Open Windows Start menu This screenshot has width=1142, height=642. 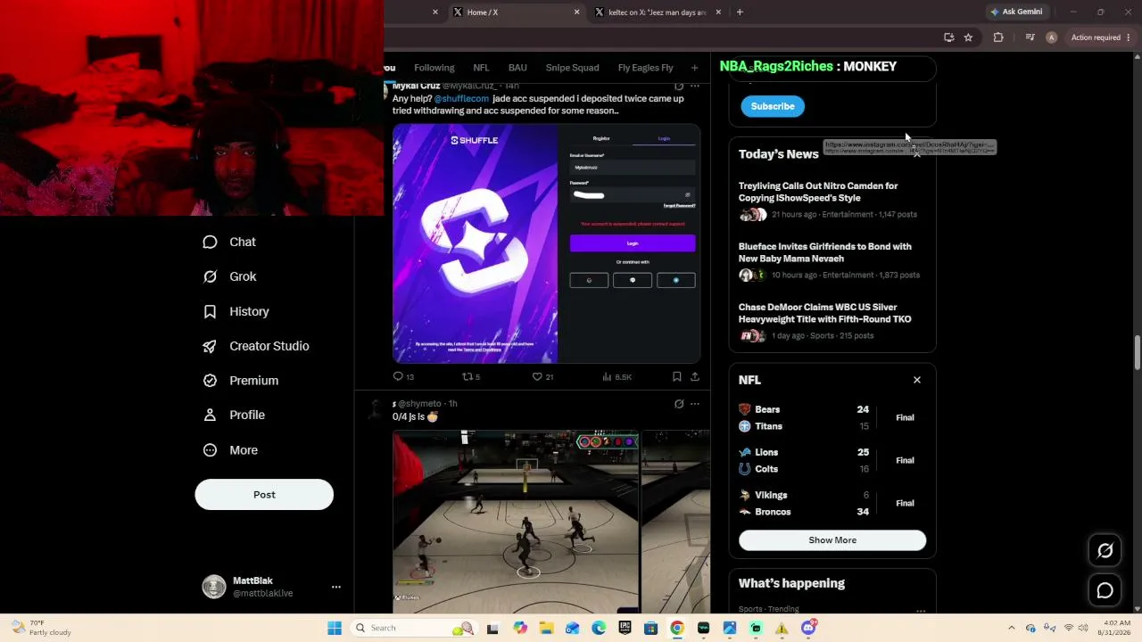pos(335,628)
